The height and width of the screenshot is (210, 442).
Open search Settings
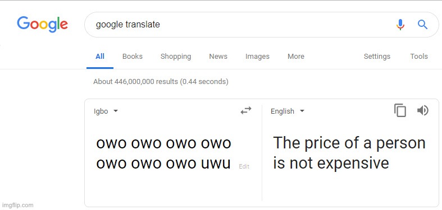(377, 57)
